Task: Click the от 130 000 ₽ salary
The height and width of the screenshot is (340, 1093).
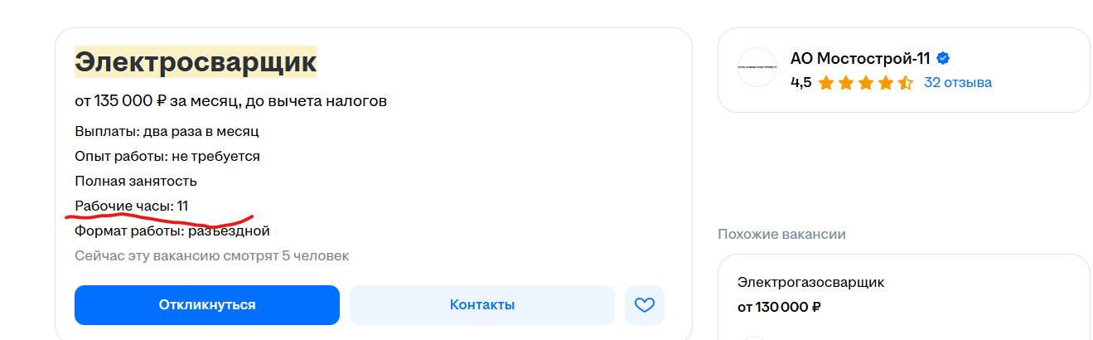Action: point(779,308)
